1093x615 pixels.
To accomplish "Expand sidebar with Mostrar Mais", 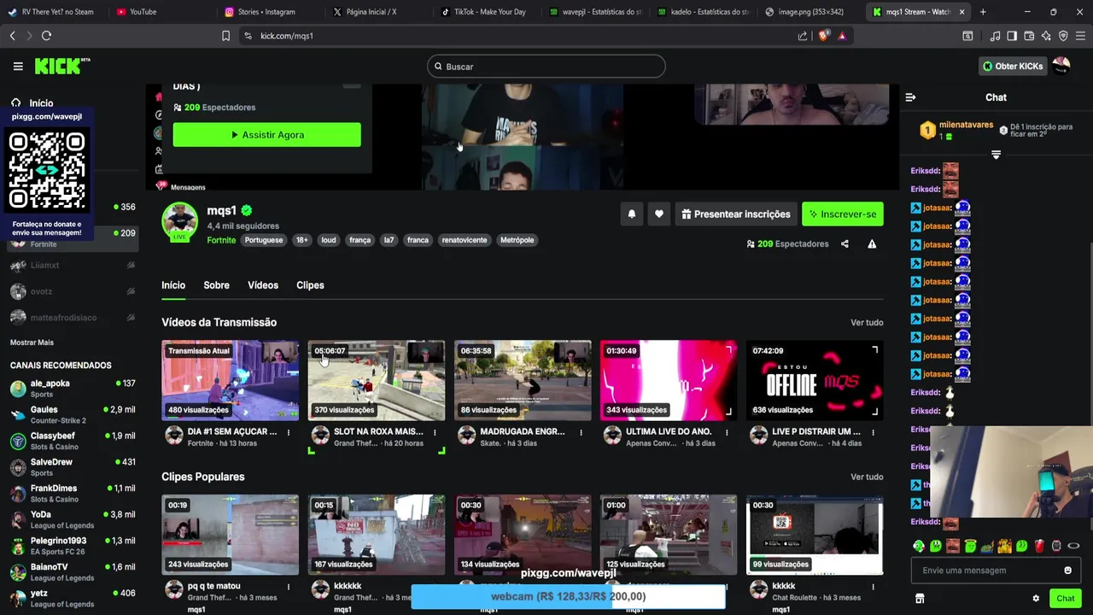I will click(32, 343).
